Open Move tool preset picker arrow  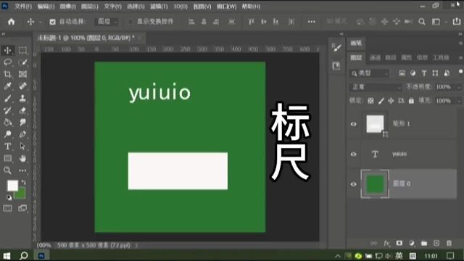pos(41,22)
